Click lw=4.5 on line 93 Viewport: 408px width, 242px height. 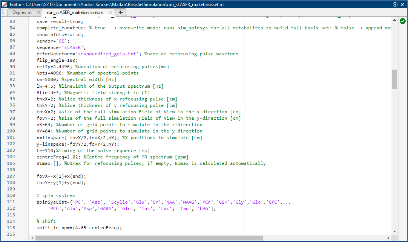[45, 86]
